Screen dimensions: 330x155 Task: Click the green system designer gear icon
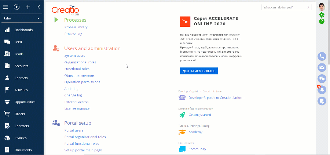tap(322, 15)
